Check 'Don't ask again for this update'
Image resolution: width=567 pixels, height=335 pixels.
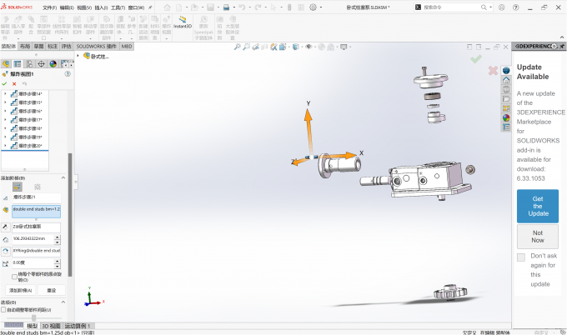[x=521, y=257]
